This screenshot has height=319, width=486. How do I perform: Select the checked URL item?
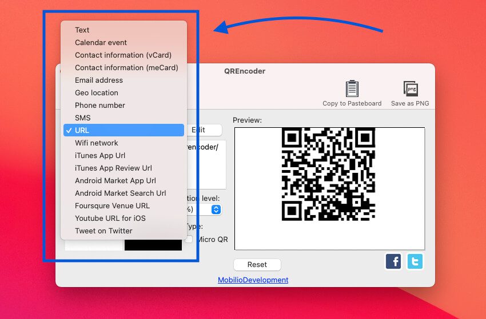[x=124, y=130]
